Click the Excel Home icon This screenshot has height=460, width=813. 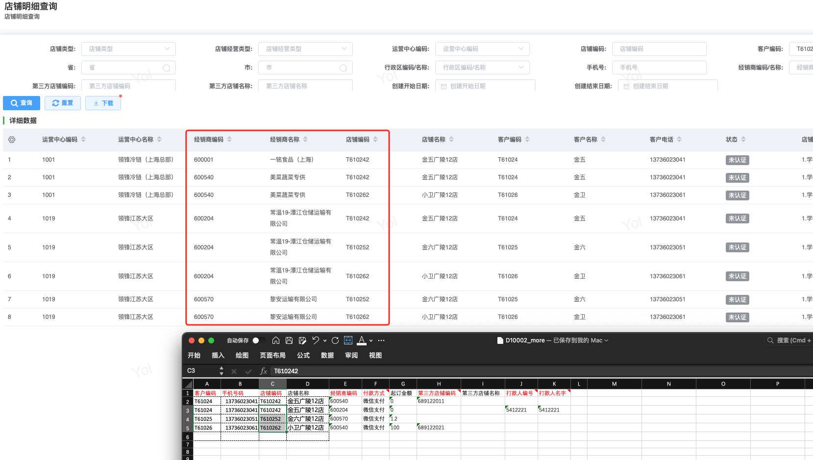pyautogui.click(x=276, y=340)
